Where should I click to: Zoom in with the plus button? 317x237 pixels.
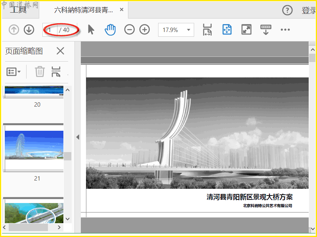tap(145, 30)
